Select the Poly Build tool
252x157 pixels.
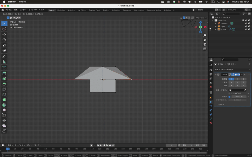tap(4, 100)
